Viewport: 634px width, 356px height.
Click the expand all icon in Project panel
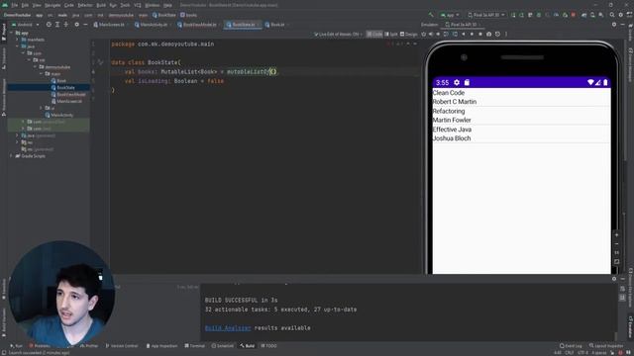point(57,25)
